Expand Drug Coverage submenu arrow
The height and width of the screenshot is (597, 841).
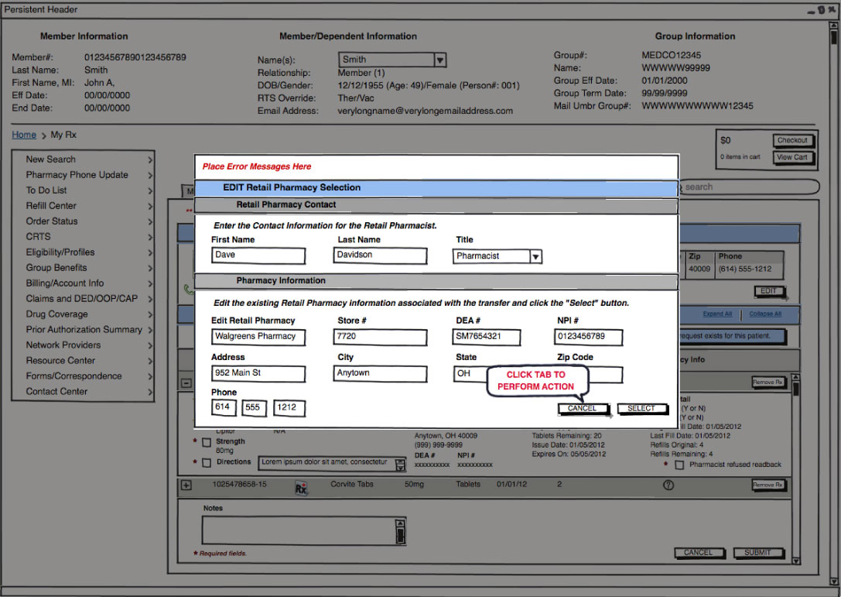pos(150,314)
